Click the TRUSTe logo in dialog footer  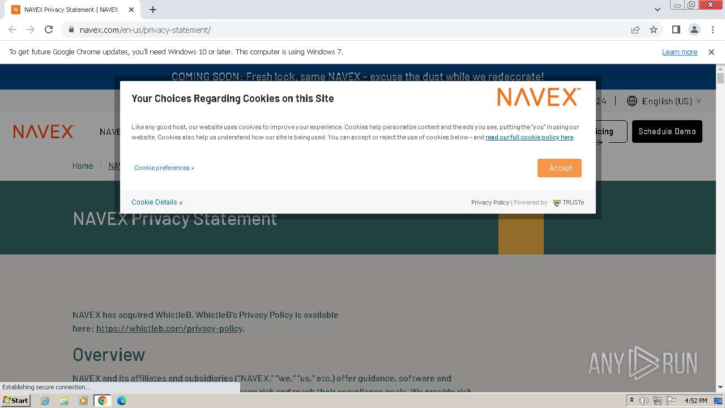(569, 202)
